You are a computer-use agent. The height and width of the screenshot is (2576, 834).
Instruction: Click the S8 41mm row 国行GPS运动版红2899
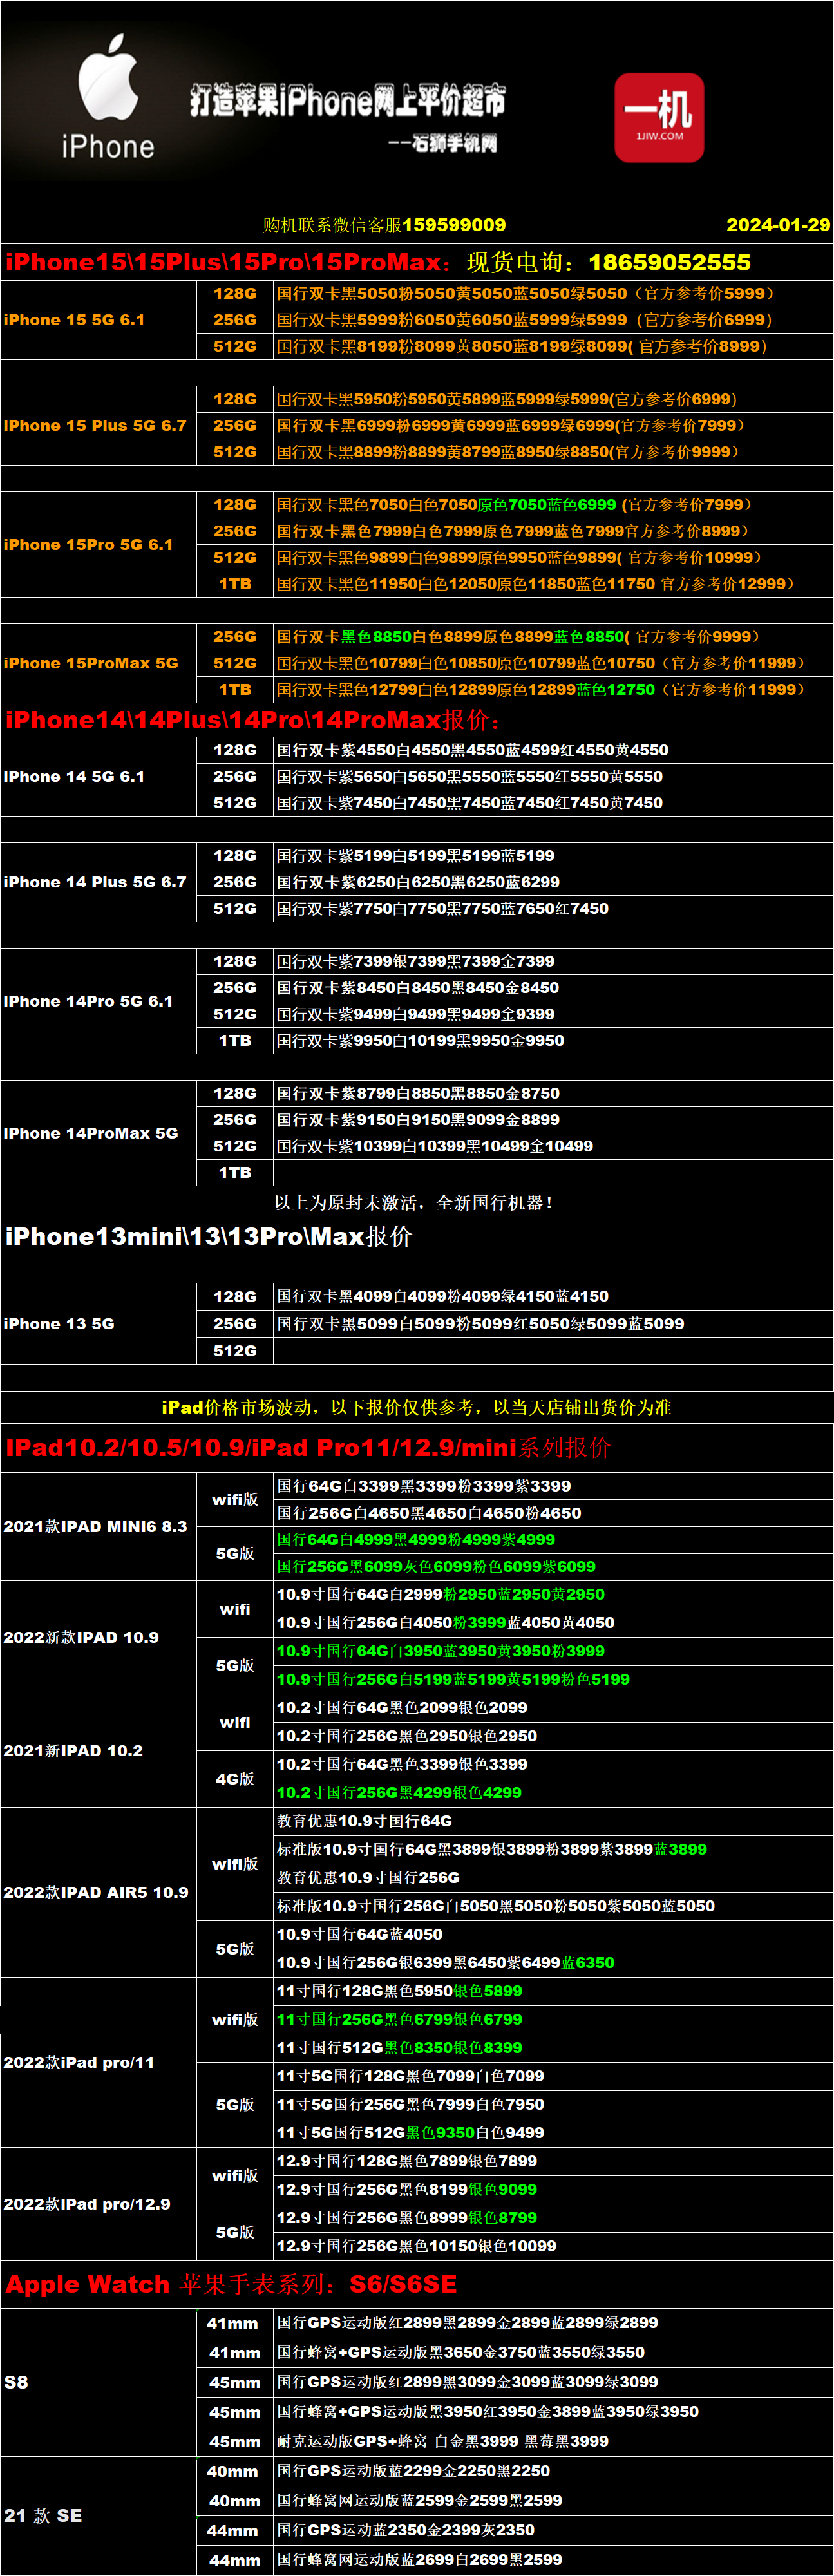coord(553,2323)
